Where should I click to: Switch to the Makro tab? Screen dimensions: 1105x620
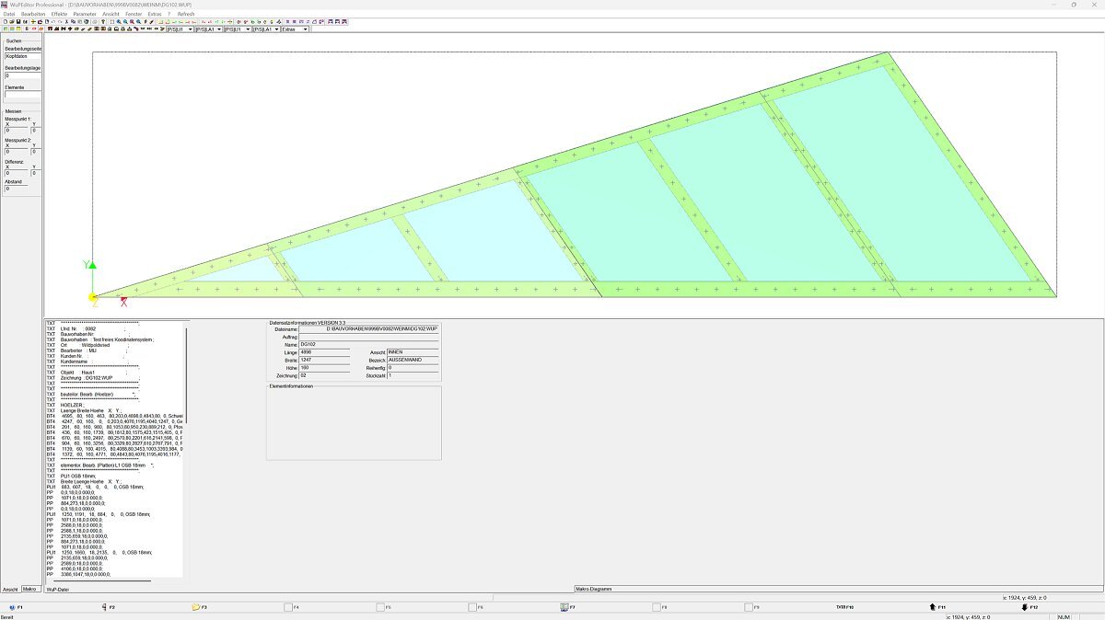point(30,589)
